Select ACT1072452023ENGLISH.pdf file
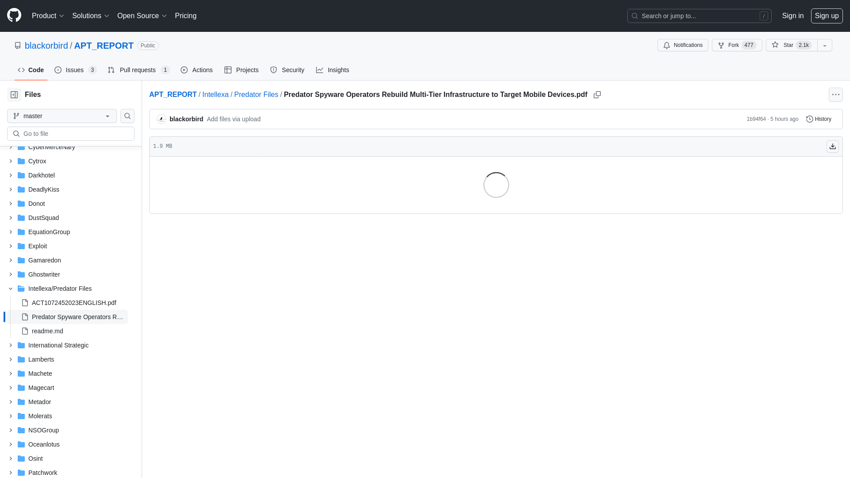 (73, 302)
